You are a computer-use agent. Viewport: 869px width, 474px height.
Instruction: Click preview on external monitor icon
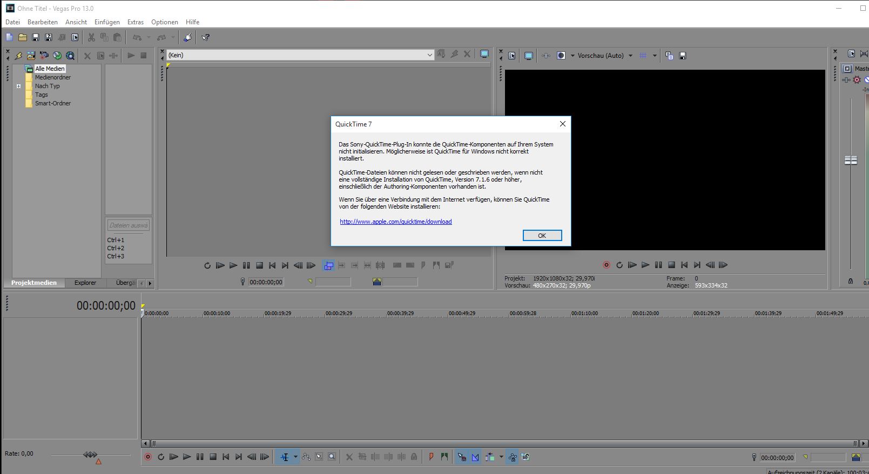click(x=529, y=56)
